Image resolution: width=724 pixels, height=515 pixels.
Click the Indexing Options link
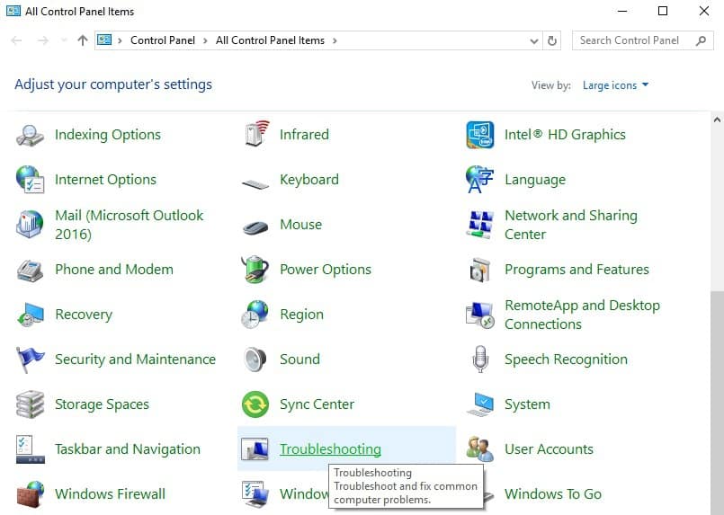[x=108, y=135]
